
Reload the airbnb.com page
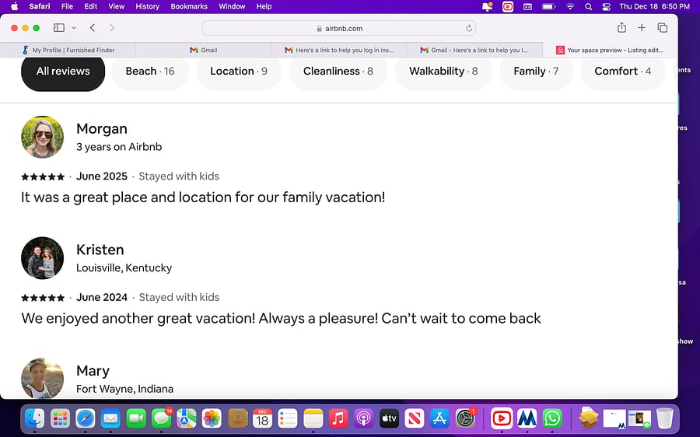(469, 28)
